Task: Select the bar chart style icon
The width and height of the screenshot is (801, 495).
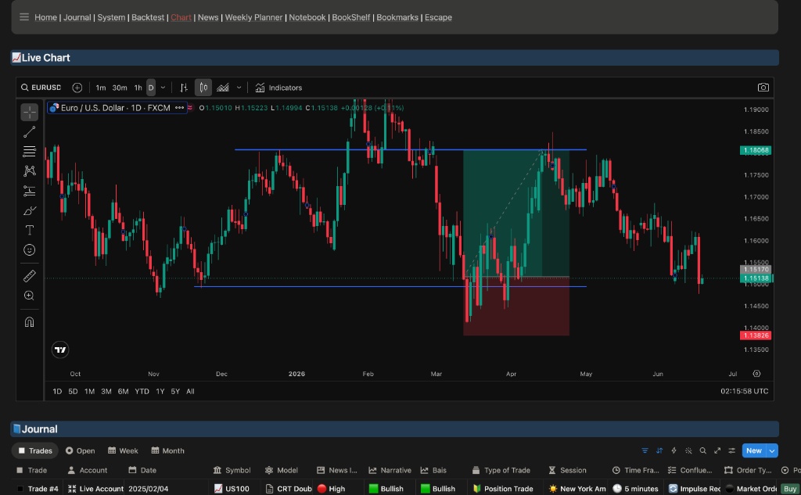Action: click(184, 88)
